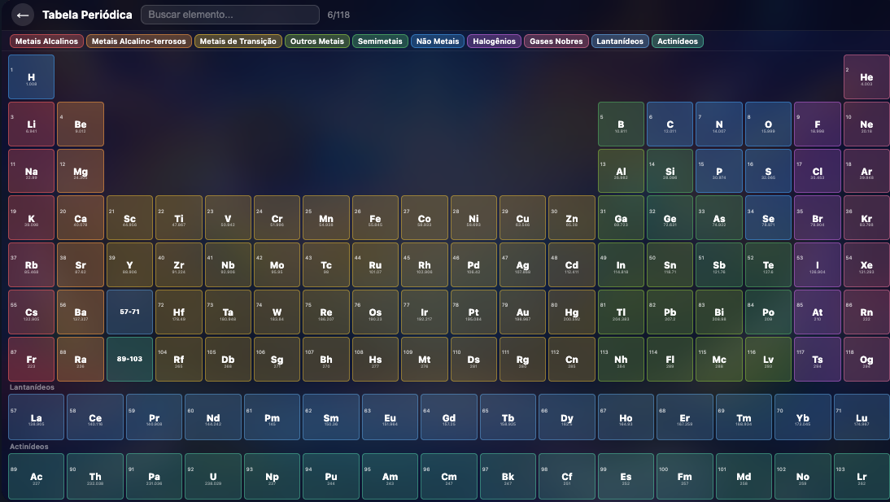Click the Gadolinium (Gd) tile

point(449,417)
